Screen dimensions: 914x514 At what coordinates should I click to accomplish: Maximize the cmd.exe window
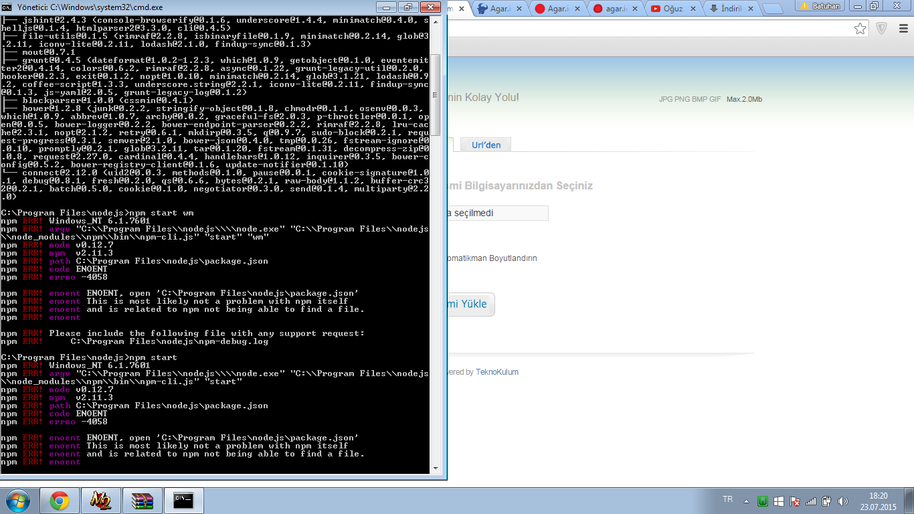pos(407,7)
